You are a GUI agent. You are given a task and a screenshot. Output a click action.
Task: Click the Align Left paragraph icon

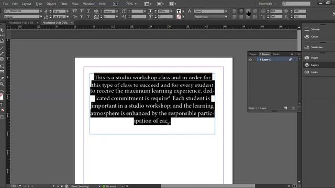click(x=234, y=11)
